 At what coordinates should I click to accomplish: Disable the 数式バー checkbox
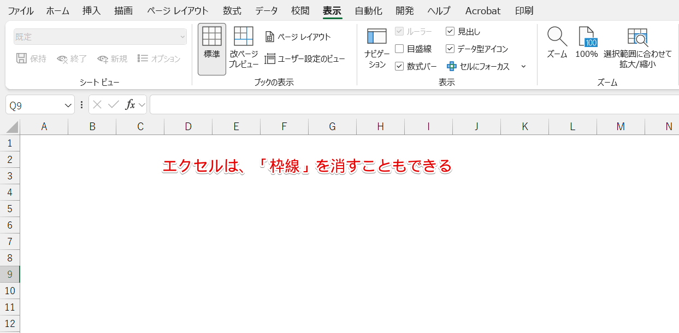pyautogui.click(x=400, y=66)
